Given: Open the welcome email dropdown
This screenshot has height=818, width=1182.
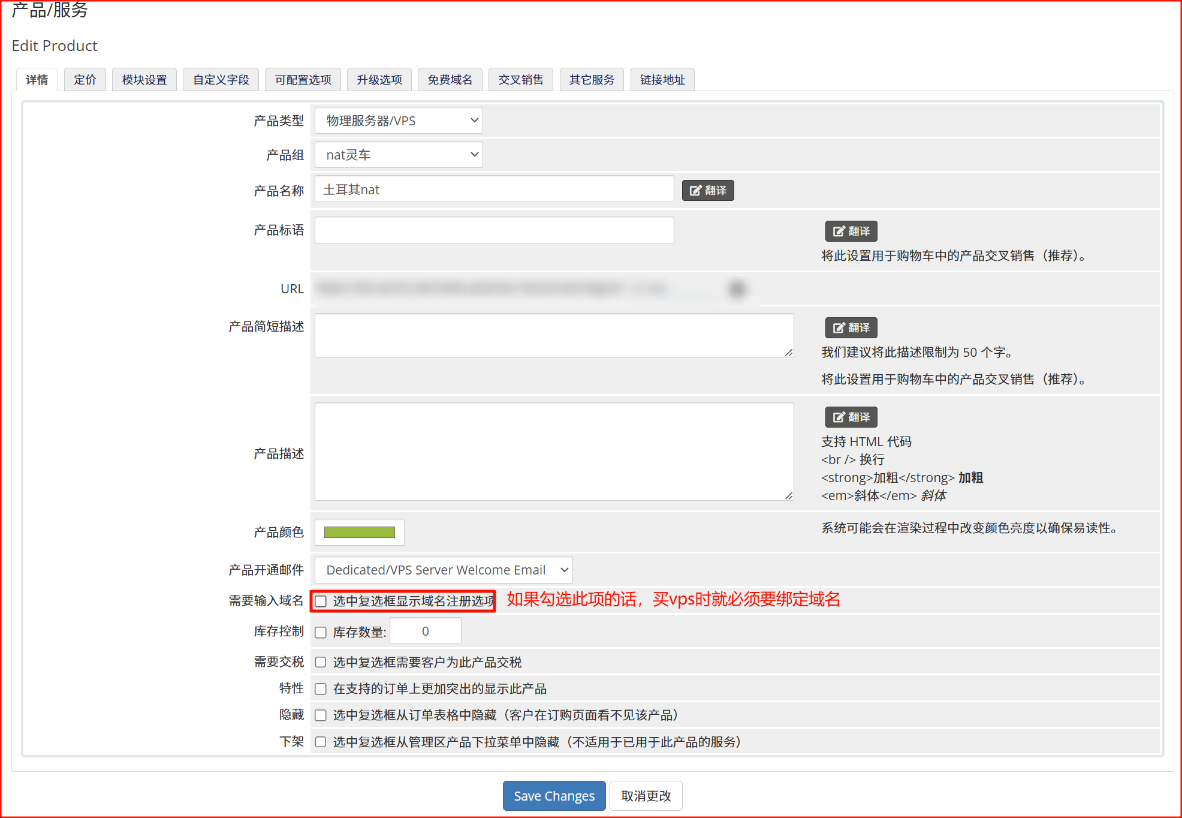Looking at the screenshot, I should tap(444, 570).
